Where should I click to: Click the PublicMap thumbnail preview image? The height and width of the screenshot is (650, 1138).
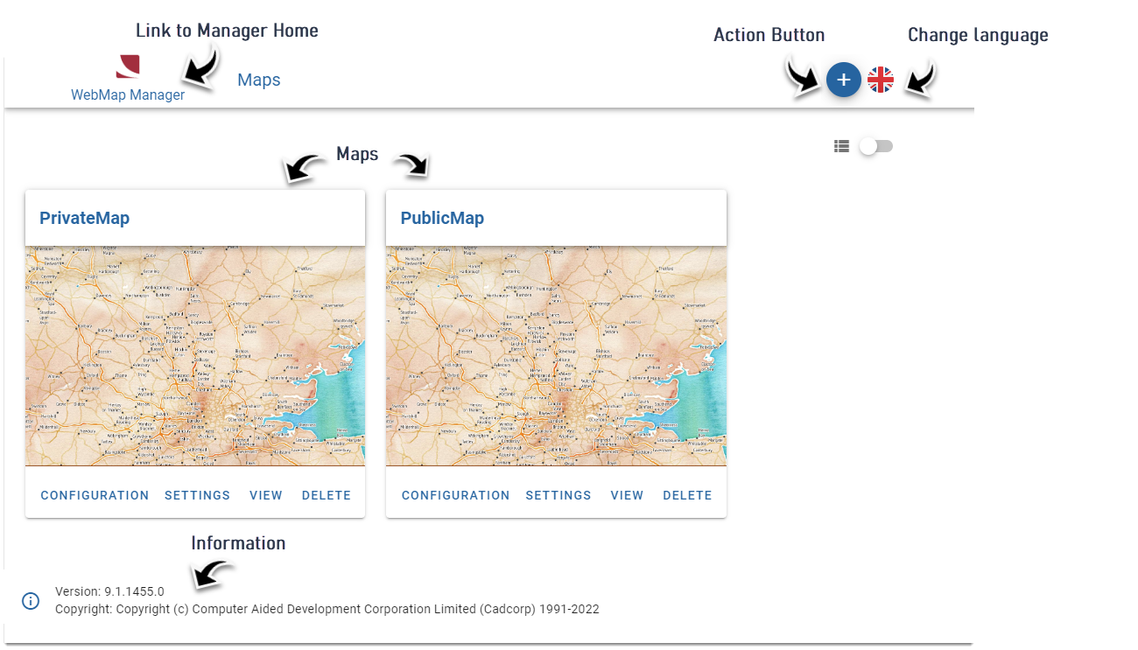pyautogui.click(x=556, y=354)
